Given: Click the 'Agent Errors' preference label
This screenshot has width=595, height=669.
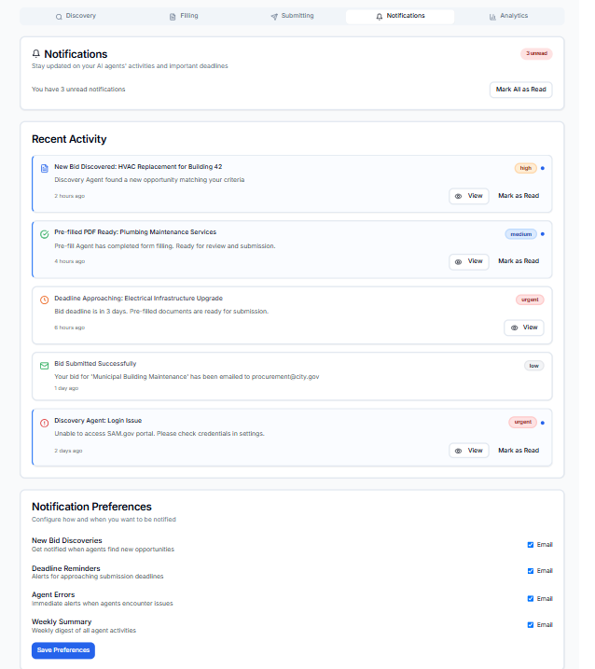Looking at the screenshot, I should tap(53, 594).
